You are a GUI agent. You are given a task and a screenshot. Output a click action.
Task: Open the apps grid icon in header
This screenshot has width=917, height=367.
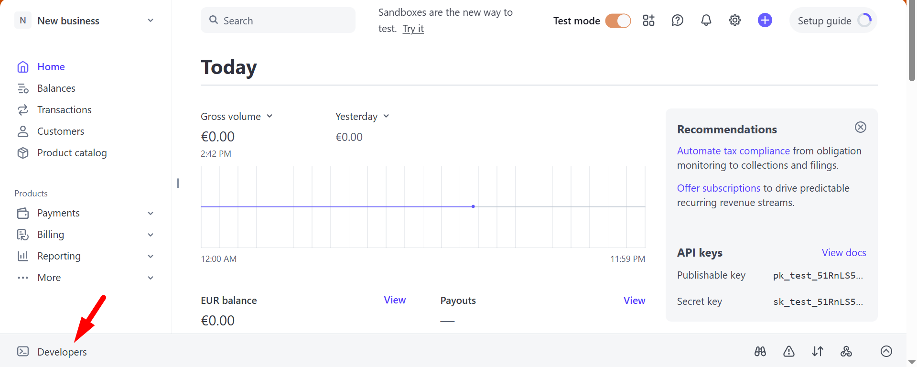pos(648,20)
